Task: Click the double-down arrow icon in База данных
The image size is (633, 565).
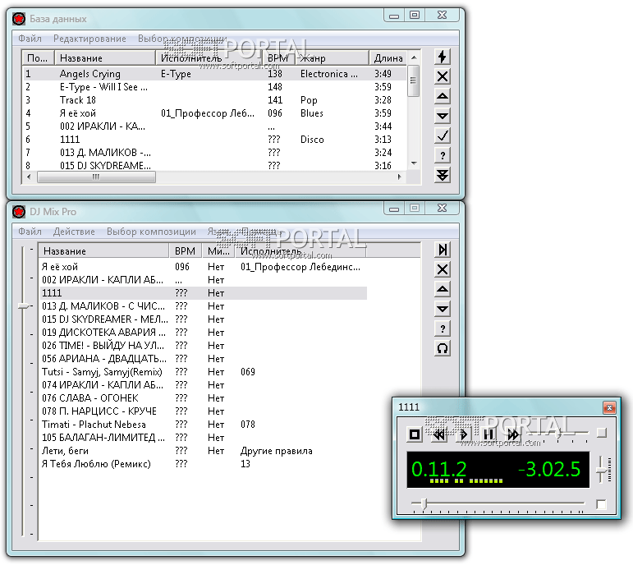Action: (443, 175)
